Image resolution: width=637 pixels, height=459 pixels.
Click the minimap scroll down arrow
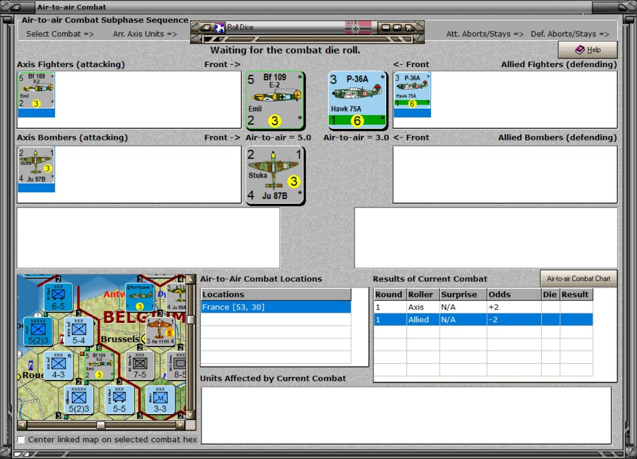pyautogui.click(x=191, y=415)
